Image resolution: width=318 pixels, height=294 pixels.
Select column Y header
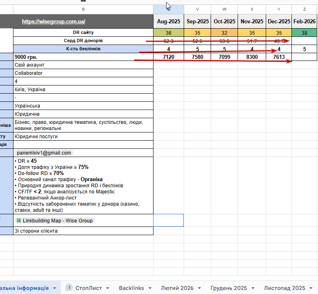(x=279, y=9)
